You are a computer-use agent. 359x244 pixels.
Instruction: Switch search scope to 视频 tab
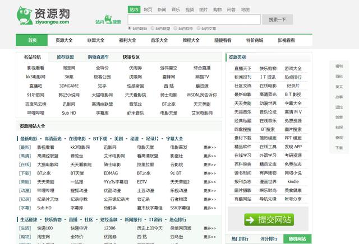point(190,10)
